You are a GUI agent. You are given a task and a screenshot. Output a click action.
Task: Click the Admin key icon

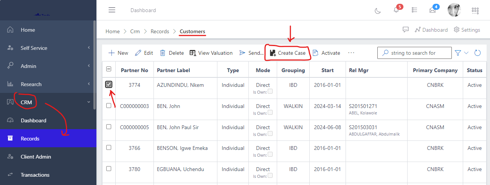coord(11,66)
